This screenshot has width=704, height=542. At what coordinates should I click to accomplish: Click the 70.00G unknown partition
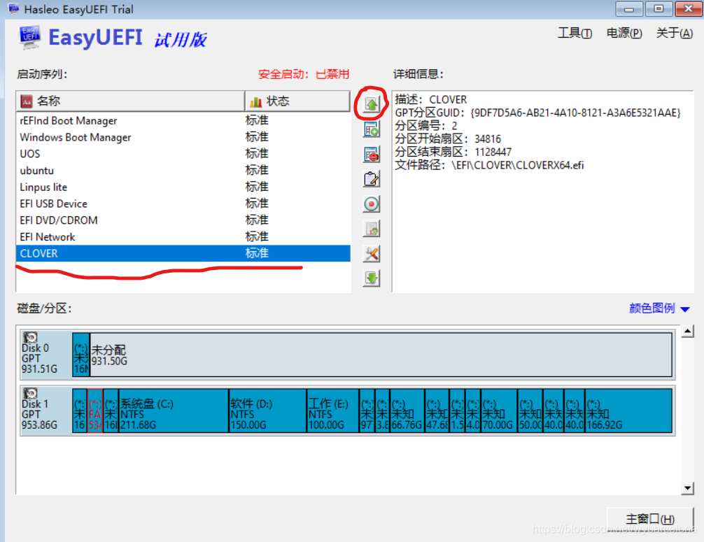tap(499, 411)
